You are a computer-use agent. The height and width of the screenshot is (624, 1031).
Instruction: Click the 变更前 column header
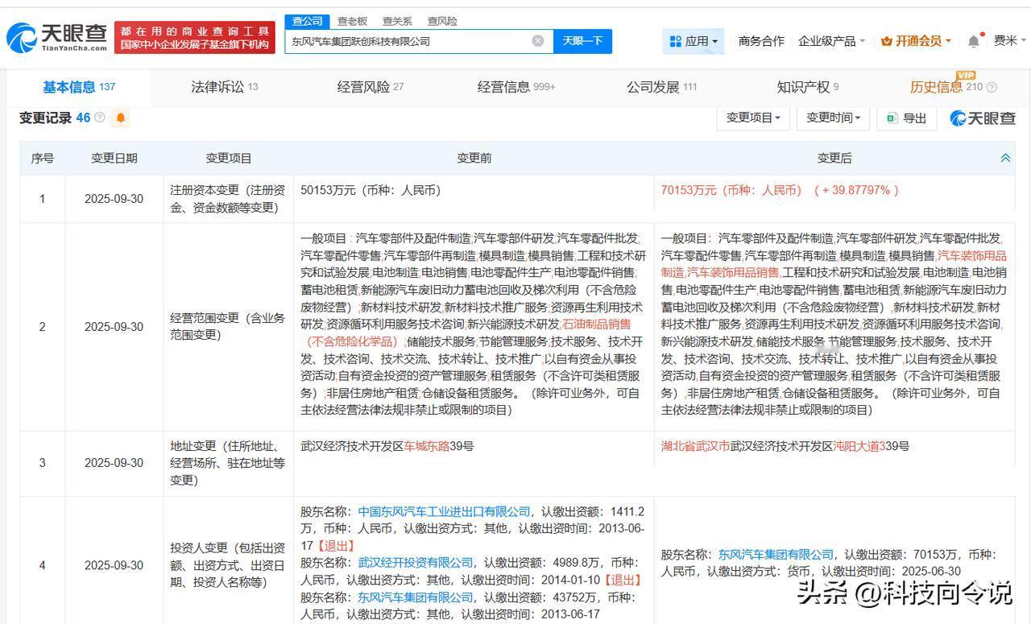(474, 159)
